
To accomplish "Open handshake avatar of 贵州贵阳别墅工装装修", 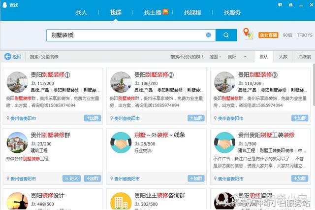I will point(224,142).
